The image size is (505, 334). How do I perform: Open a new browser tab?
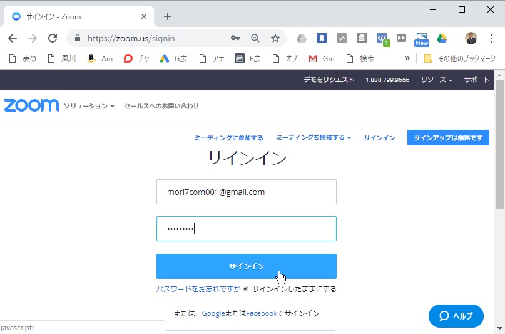(x=168, y=16)
